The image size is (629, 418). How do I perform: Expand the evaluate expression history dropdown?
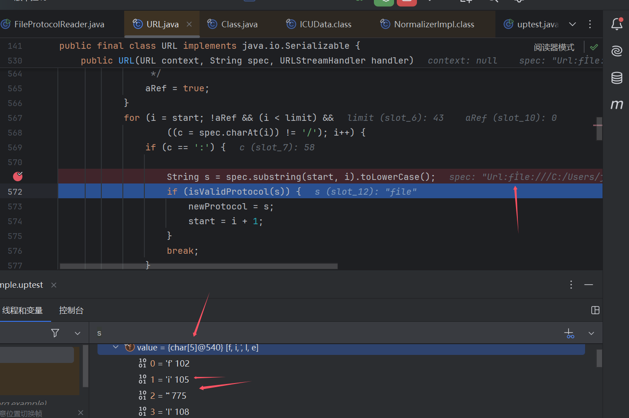coord(591,333)
